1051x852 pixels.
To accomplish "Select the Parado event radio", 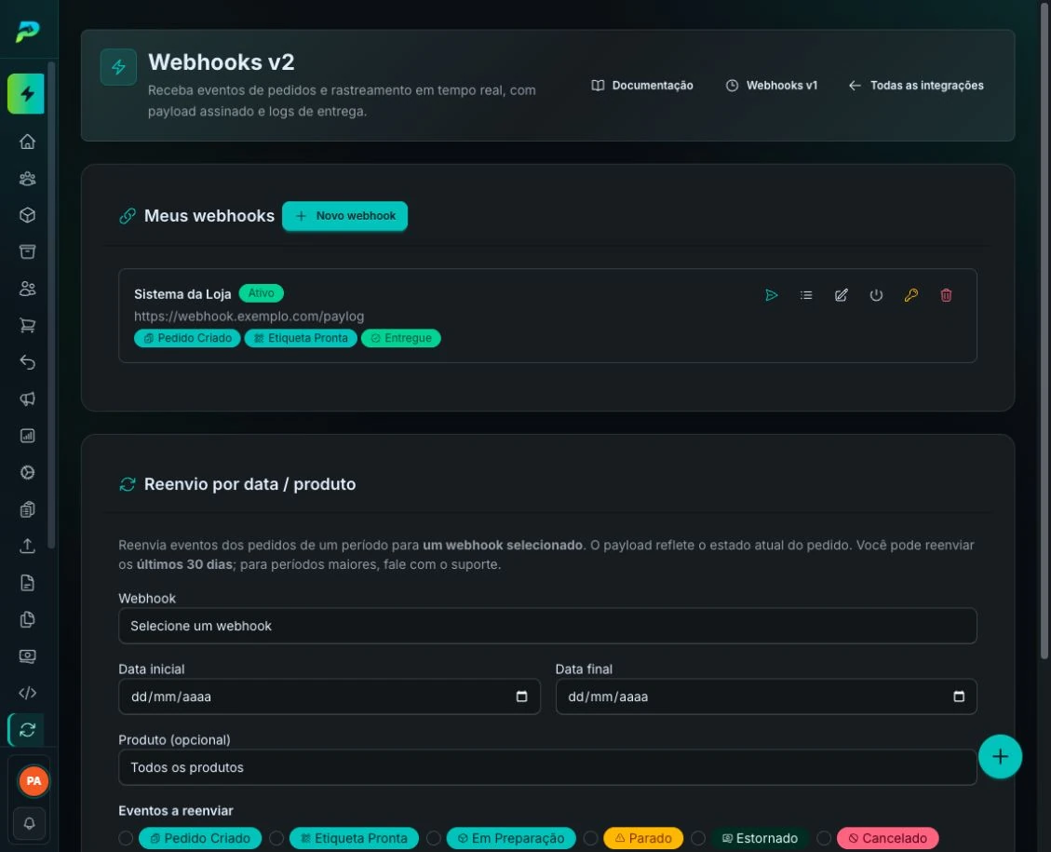I will (590, 838).
